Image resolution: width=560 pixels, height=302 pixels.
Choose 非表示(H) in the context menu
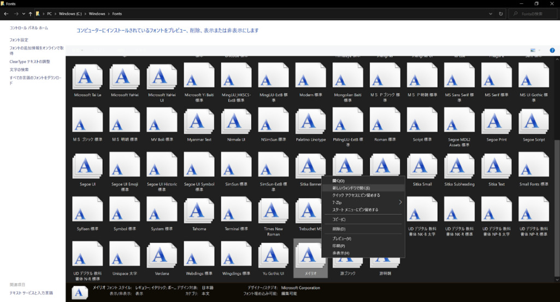[363, 253]
